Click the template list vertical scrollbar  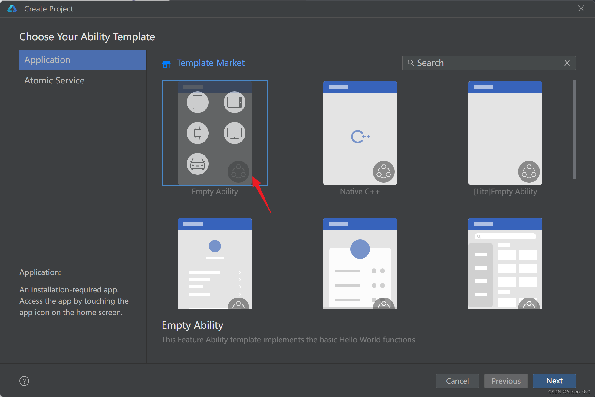tap(574, 129)
